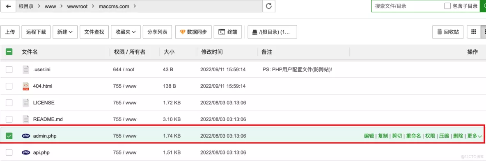
Task: Open the green search button
Action: point(483,6)
